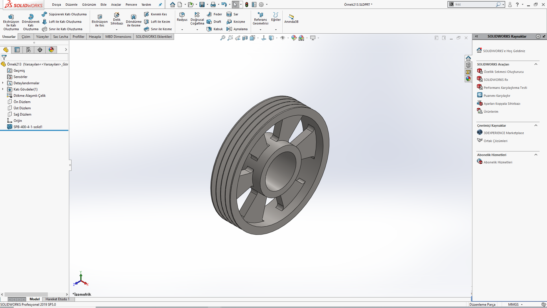Viewport: 547px width, 308px height.
Task: Click the Save floppy disk icon
Action: pos(202,5)
